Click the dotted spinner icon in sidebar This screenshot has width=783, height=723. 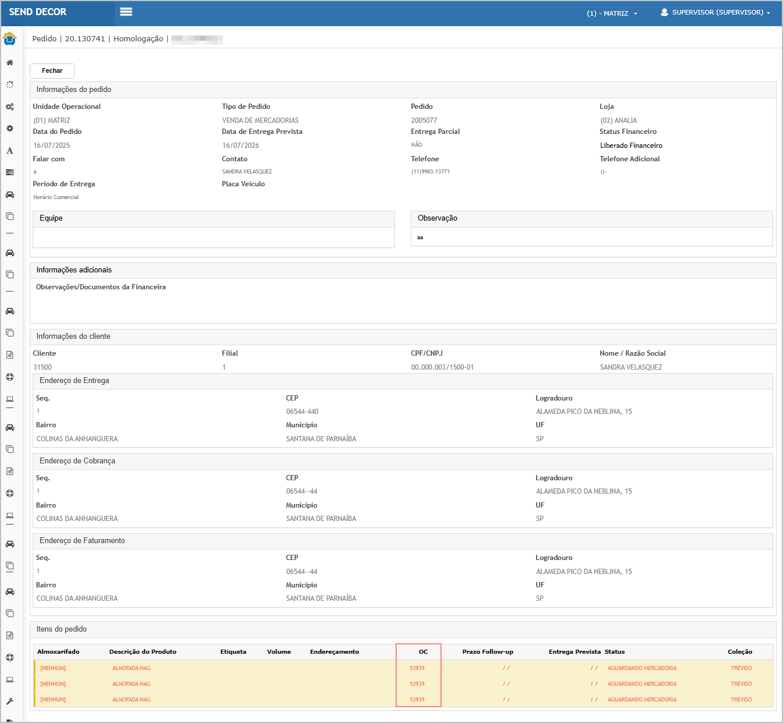tap(10, 84)
